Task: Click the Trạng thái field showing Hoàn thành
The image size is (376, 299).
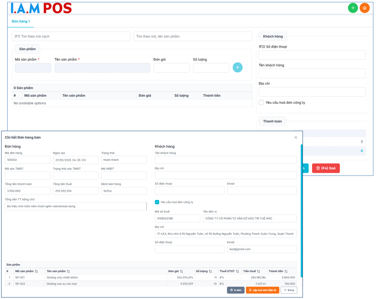Action: pyautogui.click(x=124, y=160)
